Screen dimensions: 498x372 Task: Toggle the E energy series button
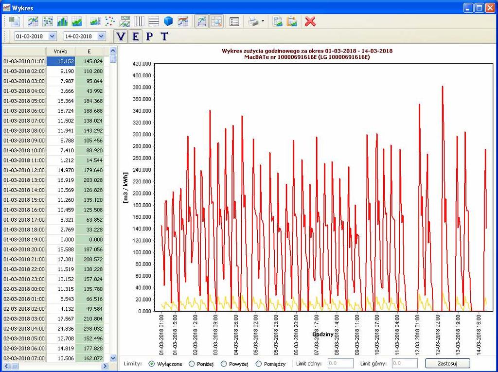[x=135, y=36]
